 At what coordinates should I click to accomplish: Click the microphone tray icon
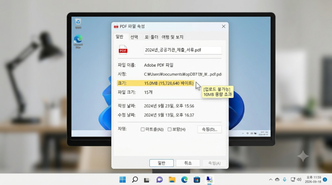(285, 180)
